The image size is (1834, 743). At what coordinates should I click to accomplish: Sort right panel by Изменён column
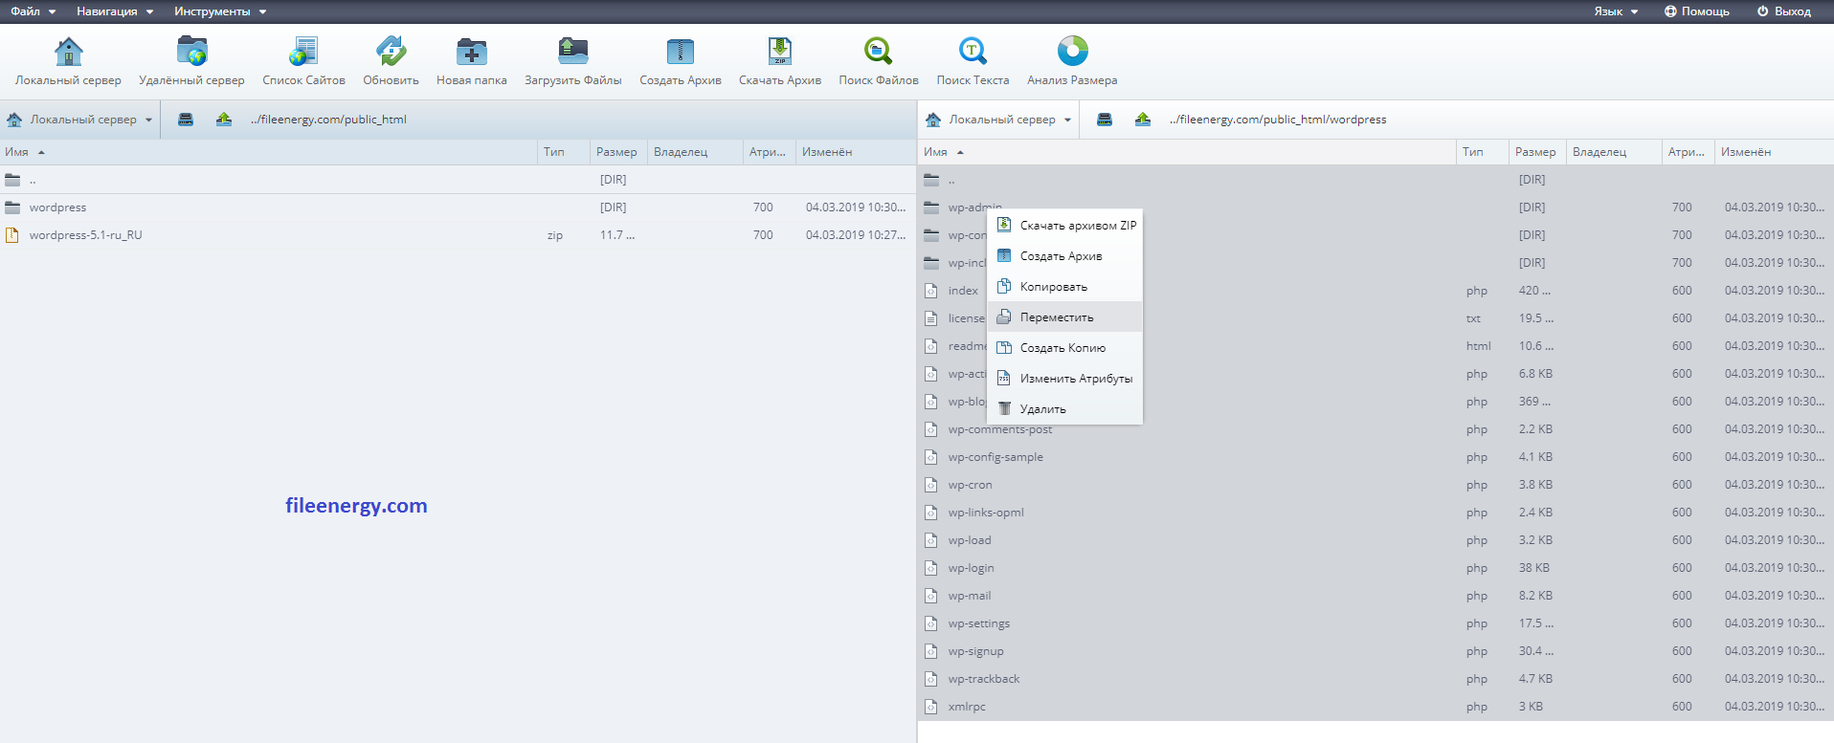(x=1775, y=152)
